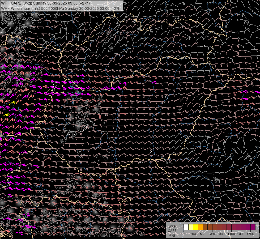Select the 'WRF CAPE (J/kg) Sunday 30-03-2025' title line
The image size is (260, 239).
[45, 3]
